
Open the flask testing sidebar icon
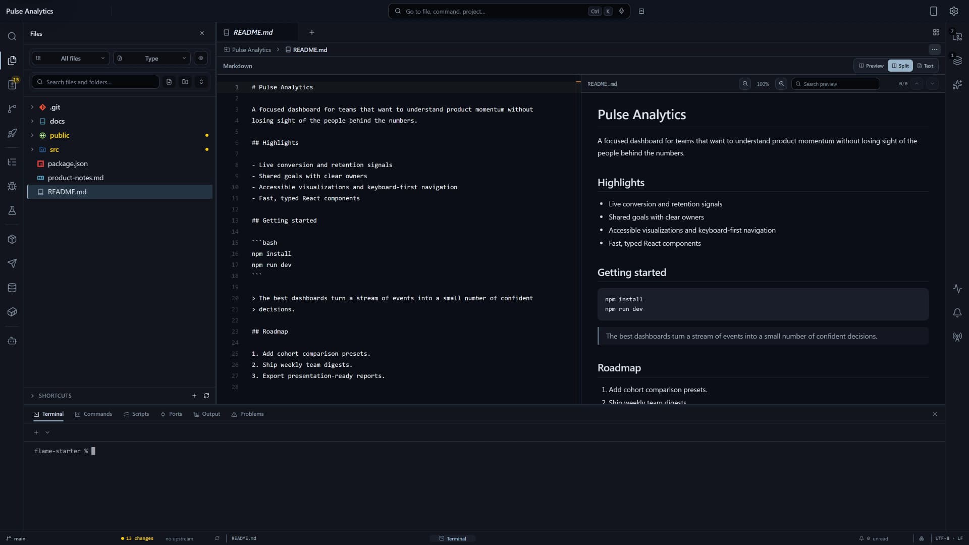pos(12,210)
